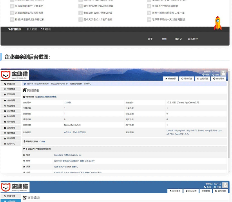
Task: Click 自定义 in the footer menu
Action: coord(178,39)
